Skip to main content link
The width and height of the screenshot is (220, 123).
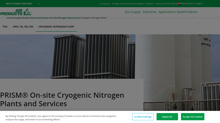pyautogui.click(x=19, y=4)
